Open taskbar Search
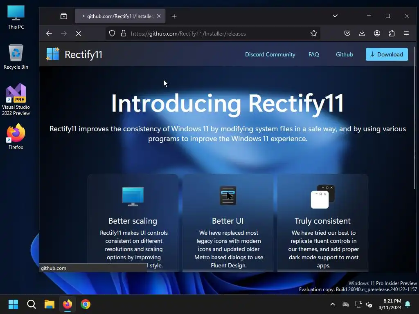 (x=31, y=304)
